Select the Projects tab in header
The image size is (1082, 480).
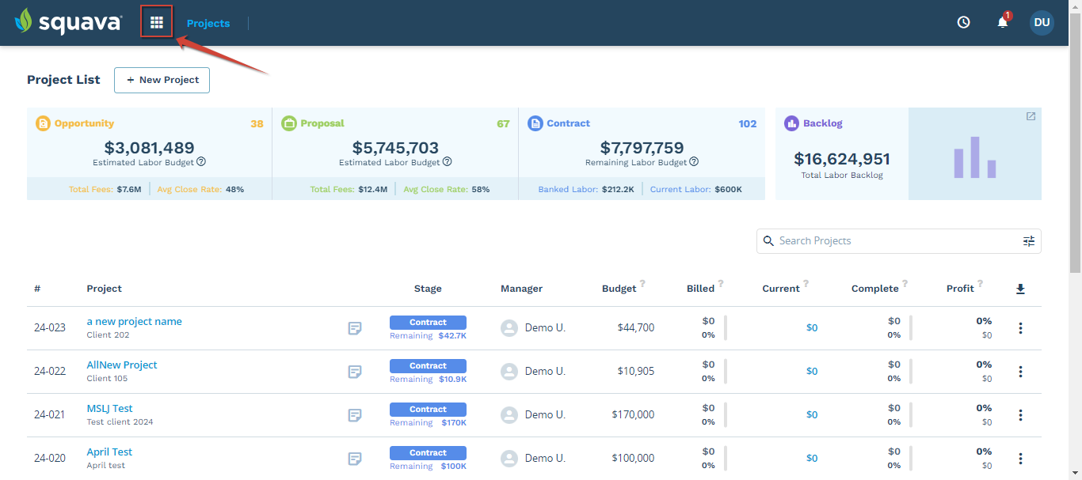pos(208,23)
